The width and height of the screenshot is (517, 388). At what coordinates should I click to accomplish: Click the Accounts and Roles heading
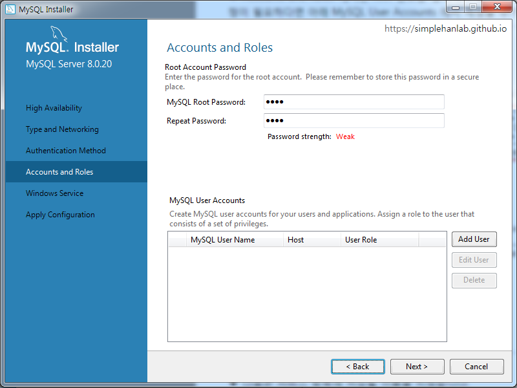pos(220,47)
